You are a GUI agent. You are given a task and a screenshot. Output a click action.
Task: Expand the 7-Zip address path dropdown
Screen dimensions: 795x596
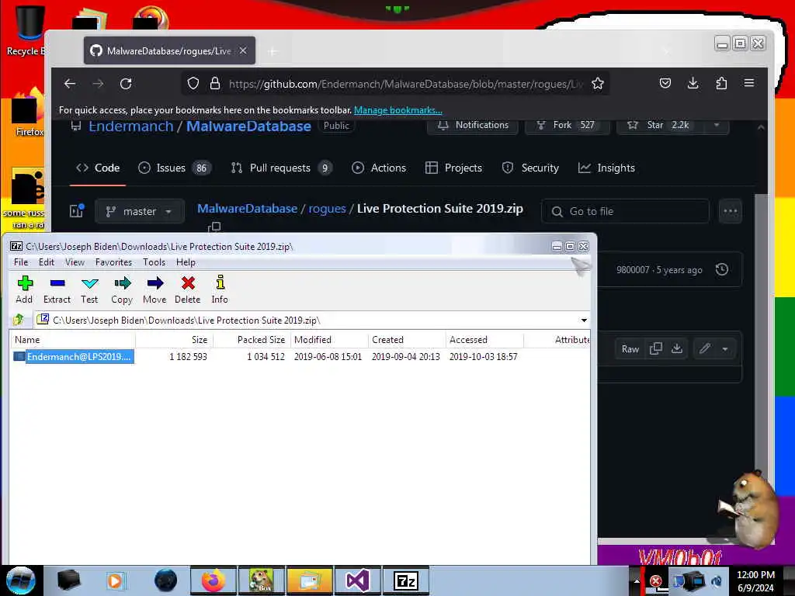pyautogui.click(x=584, y=321)
